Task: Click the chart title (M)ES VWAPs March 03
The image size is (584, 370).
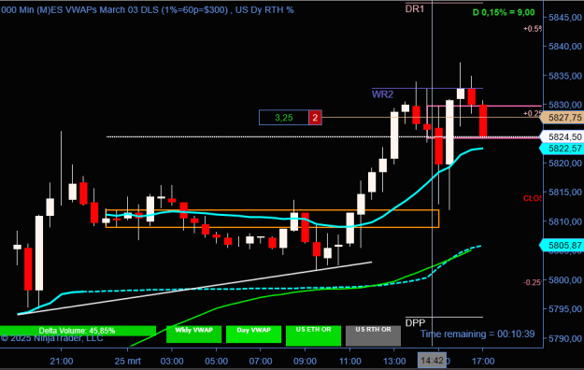Action: (x=147, y=10)
